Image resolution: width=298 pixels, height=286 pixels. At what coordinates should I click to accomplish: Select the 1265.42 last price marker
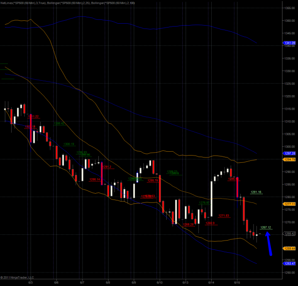coord(289,233)
